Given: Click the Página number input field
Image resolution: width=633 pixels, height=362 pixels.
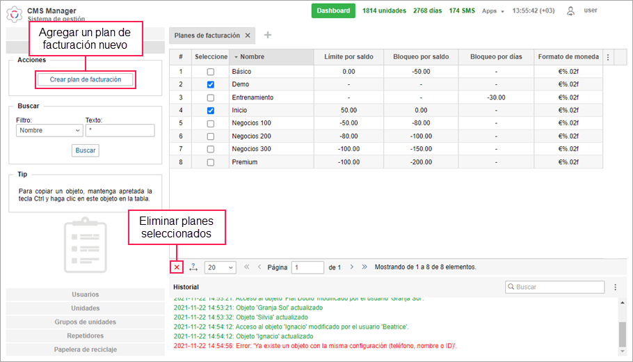Looking at the screenshot, I should pyautogui.click(x=307, y=267).
